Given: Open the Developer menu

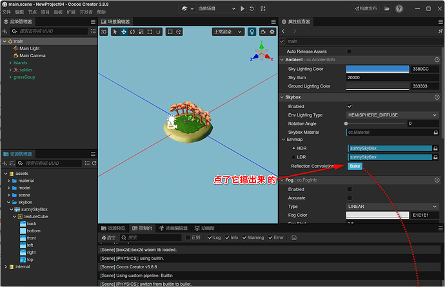Looking at the screenshot, I should 86,12.
